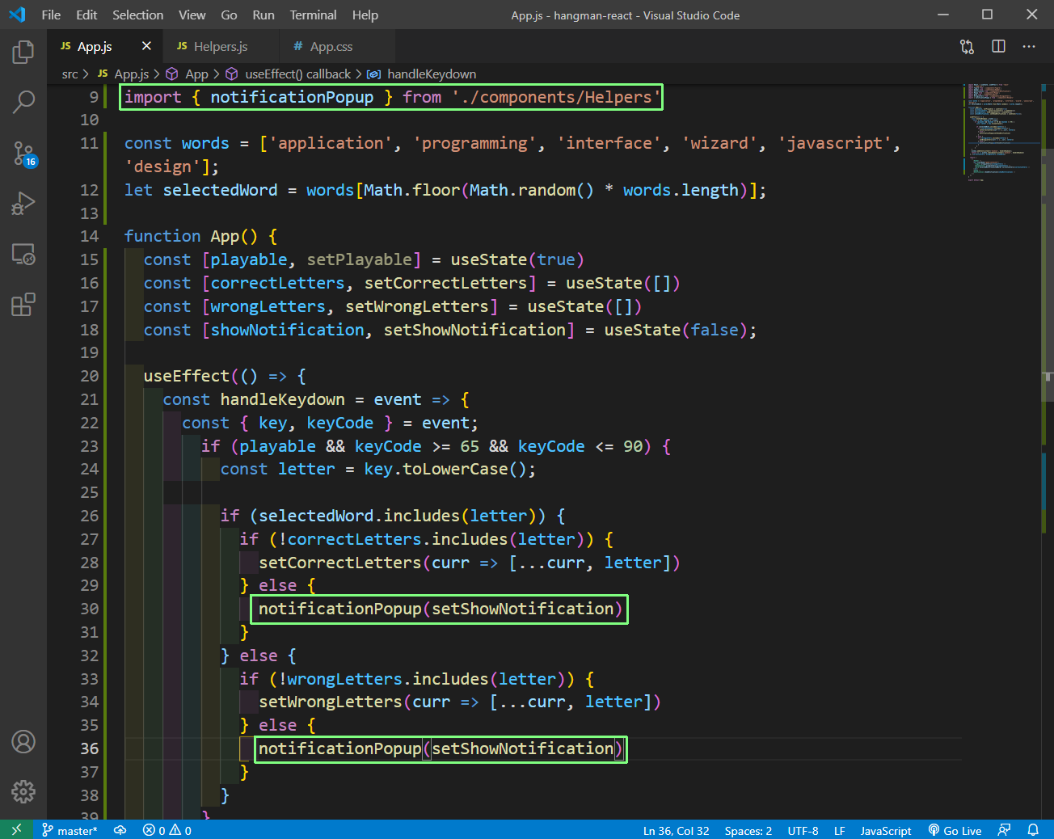Screen dimensions: 1054x839
Task: Click the VS Code logo in title bar
Action: tap(17, 15)
